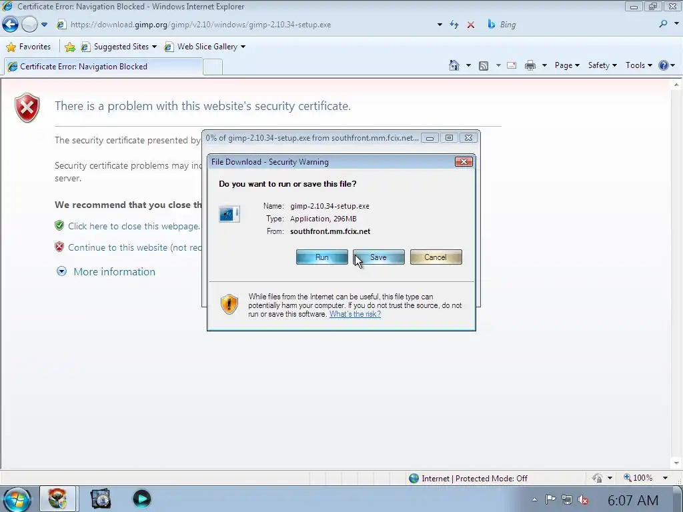Click the 100% zoom level button
The image size is (683, 512).
[638, 478]
